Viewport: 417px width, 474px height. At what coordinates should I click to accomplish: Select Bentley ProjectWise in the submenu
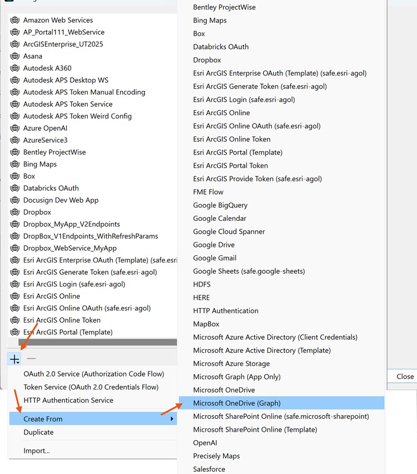coord(224,7)
